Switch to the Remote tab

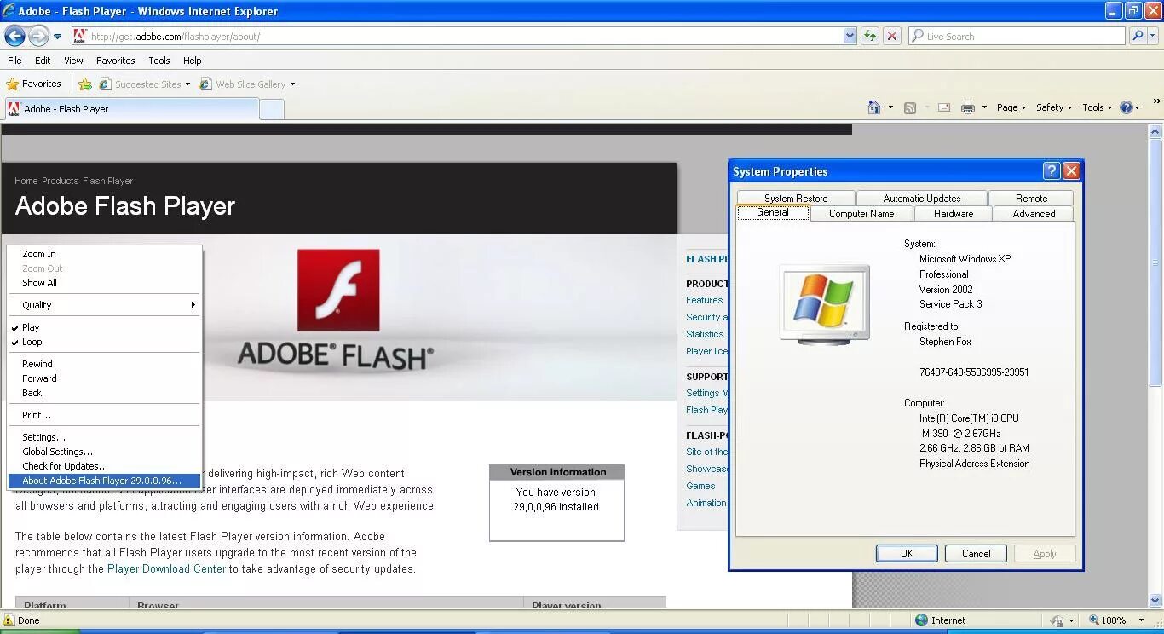pos(1031,198)
